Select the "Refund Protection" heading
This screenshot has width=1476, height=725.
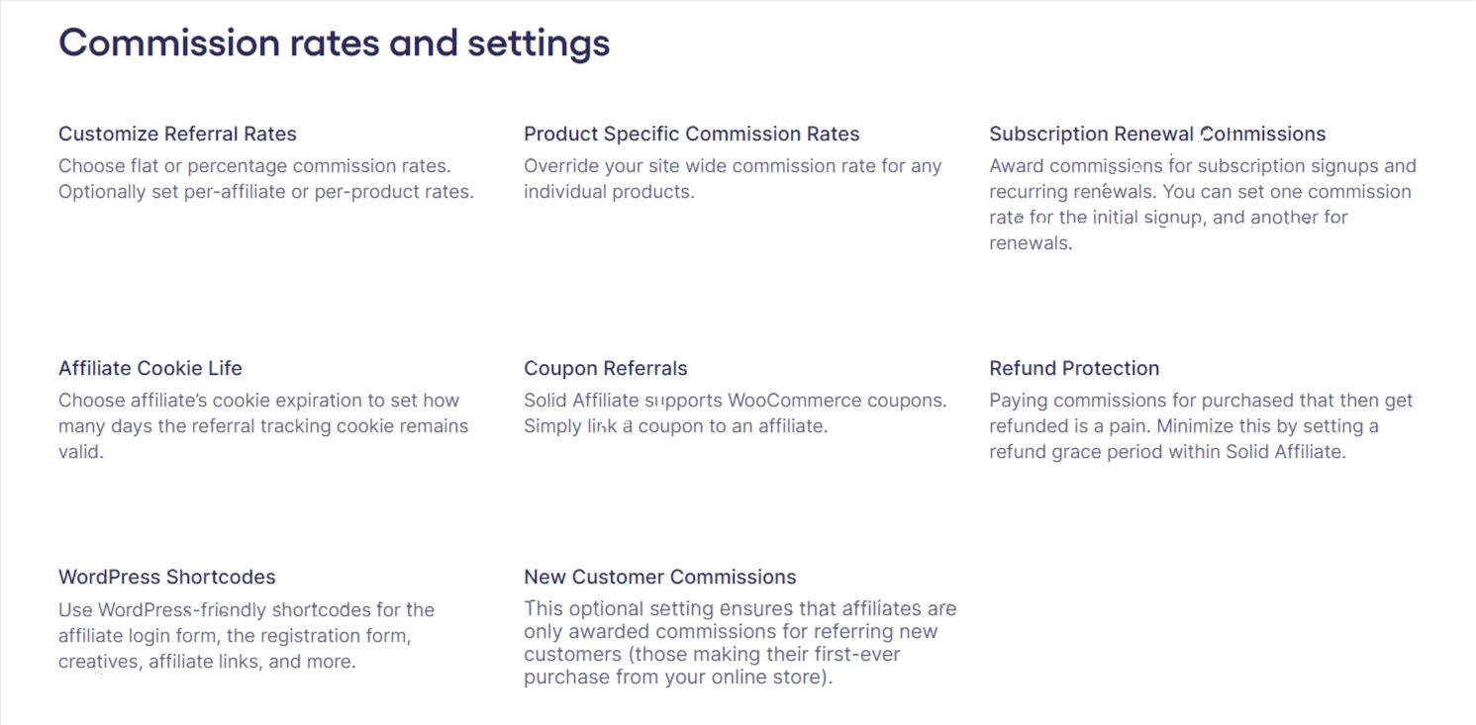pos(1073,368)
